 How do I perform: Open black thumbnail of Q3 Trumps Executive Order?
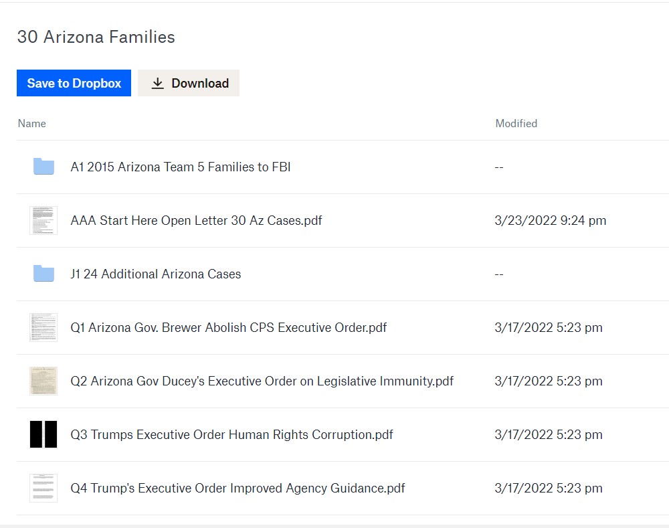click(x=43, y=434)
